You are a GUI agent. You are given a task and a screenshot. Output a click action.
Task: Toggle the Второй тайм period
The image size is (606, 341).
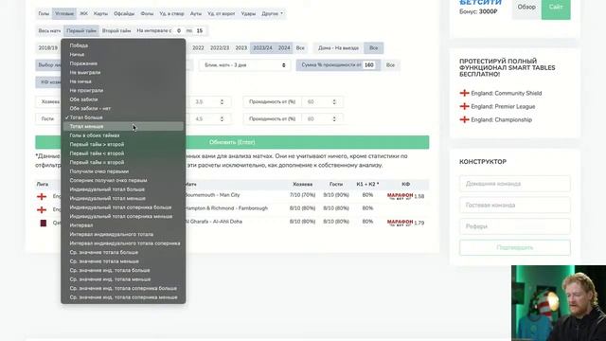116,30
